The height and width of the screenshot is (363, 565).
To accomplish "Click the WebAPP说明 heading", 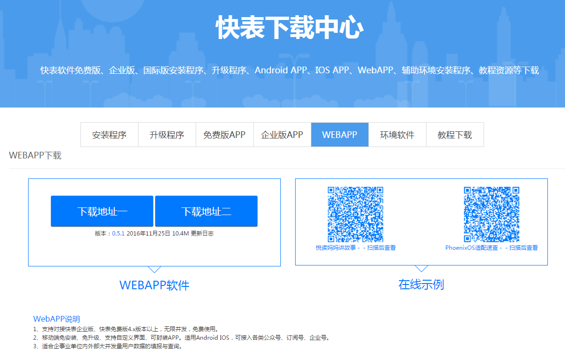I will [x=57, y=319].
